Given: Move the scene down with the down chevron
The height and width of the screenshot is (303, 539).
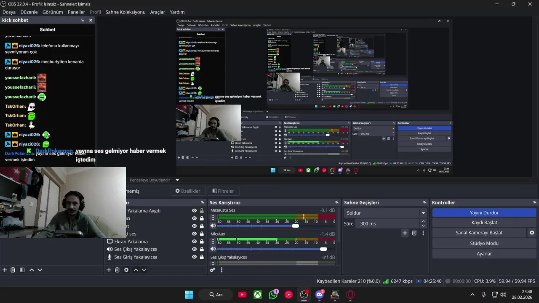Looking at the screenshot, I should (40, 270).
